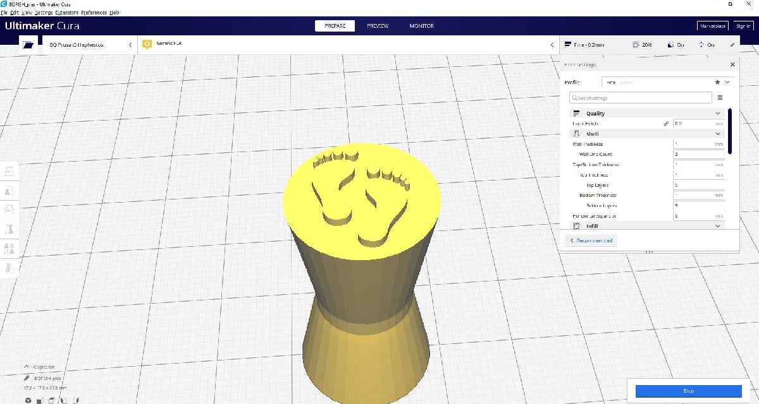Select the Scale tool in left toolbar
The height and width of the screenshot is (404, 759).
click(9, 190)
